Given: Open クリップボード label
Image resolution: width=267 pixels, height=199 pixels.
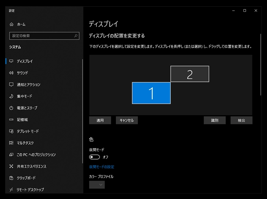Looking at the screenshot, I should coord(26,178).
